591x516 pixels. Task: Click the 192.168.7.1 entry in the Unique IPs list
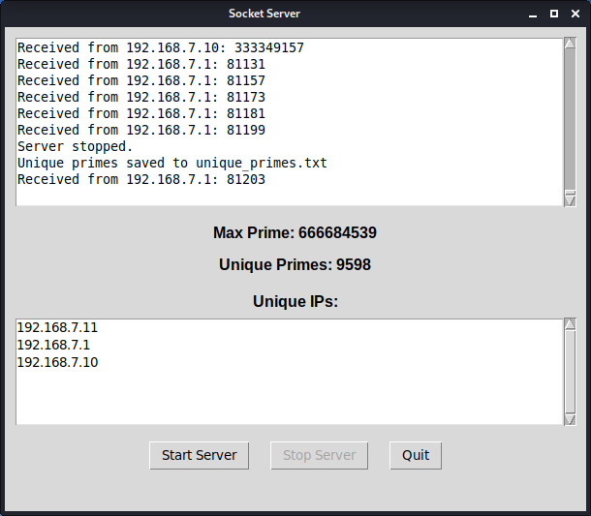point(53,346)
